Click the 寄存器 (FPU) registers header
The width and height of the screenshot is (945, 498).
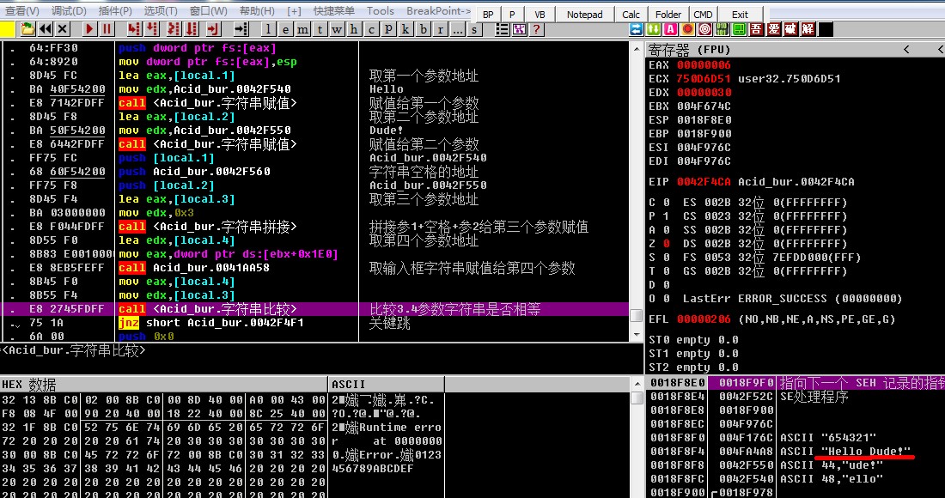click(x=689, y=50)
